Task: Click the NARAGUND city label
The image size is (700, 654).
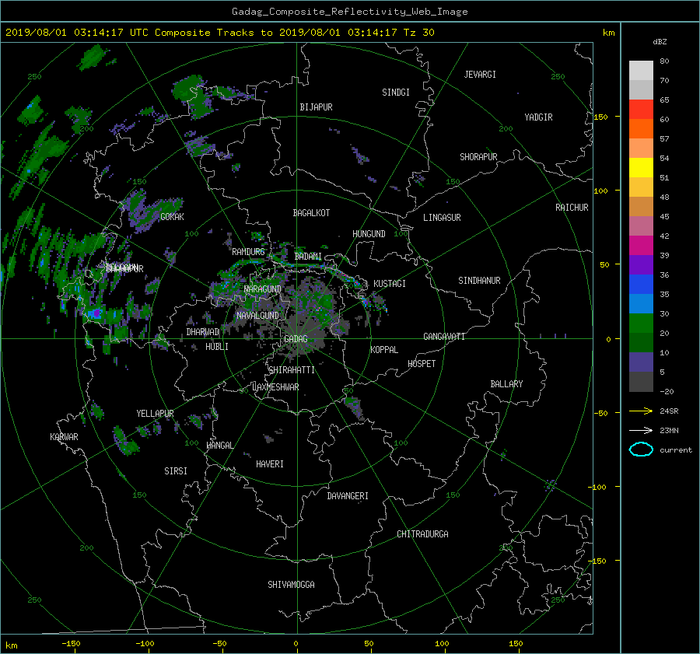Action: pos(263,289)
